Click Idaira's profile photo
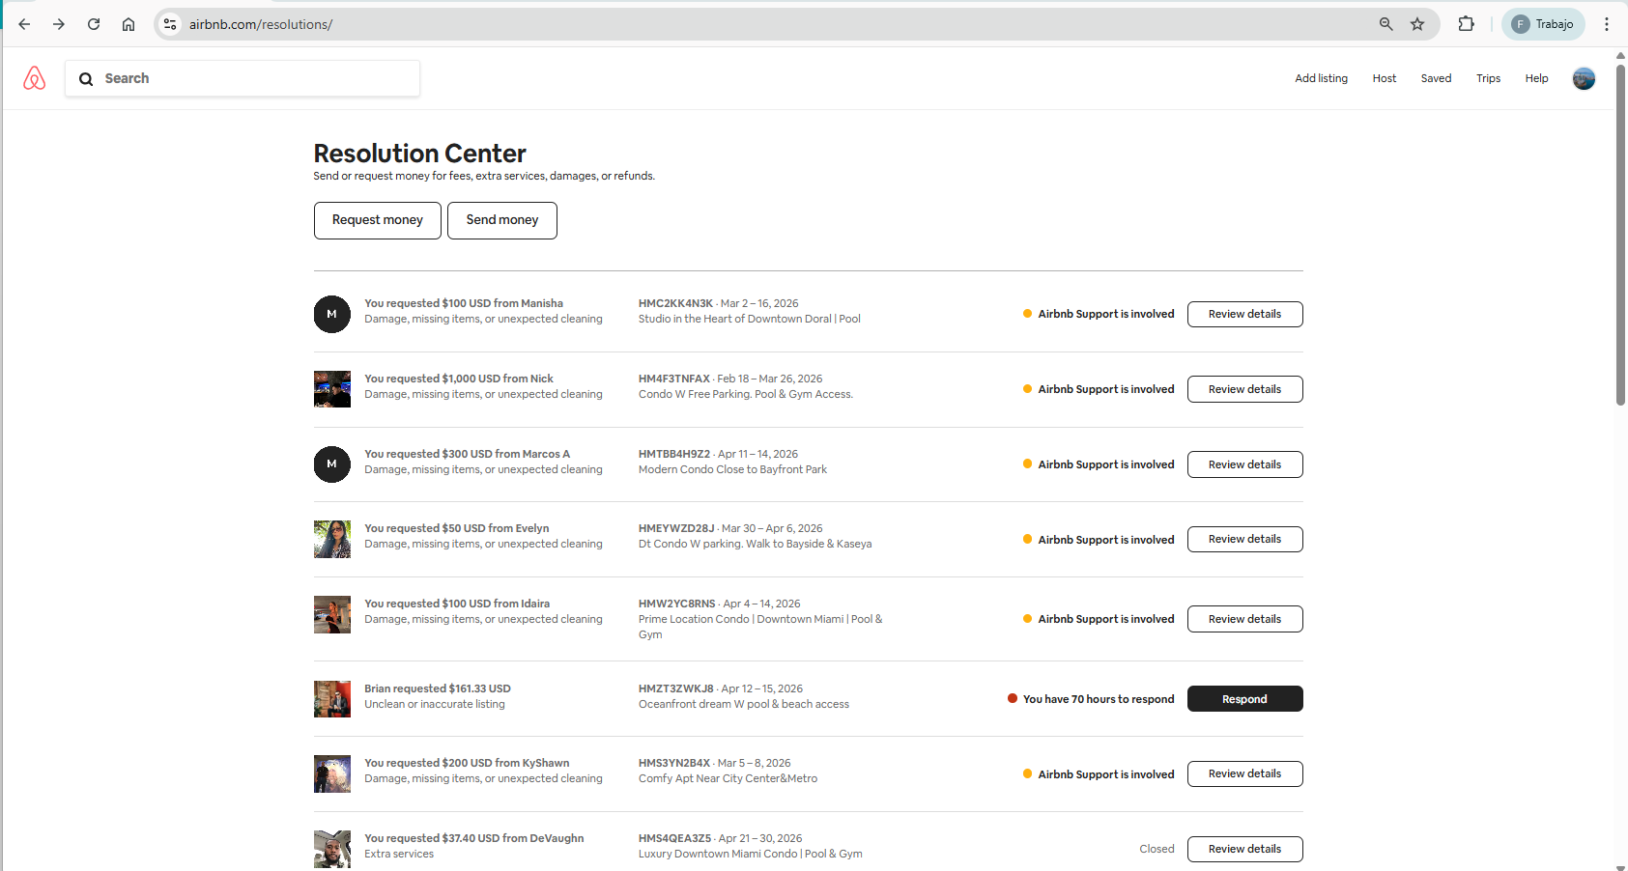This screenshot has width=1628, height=871. pos(332,615)
